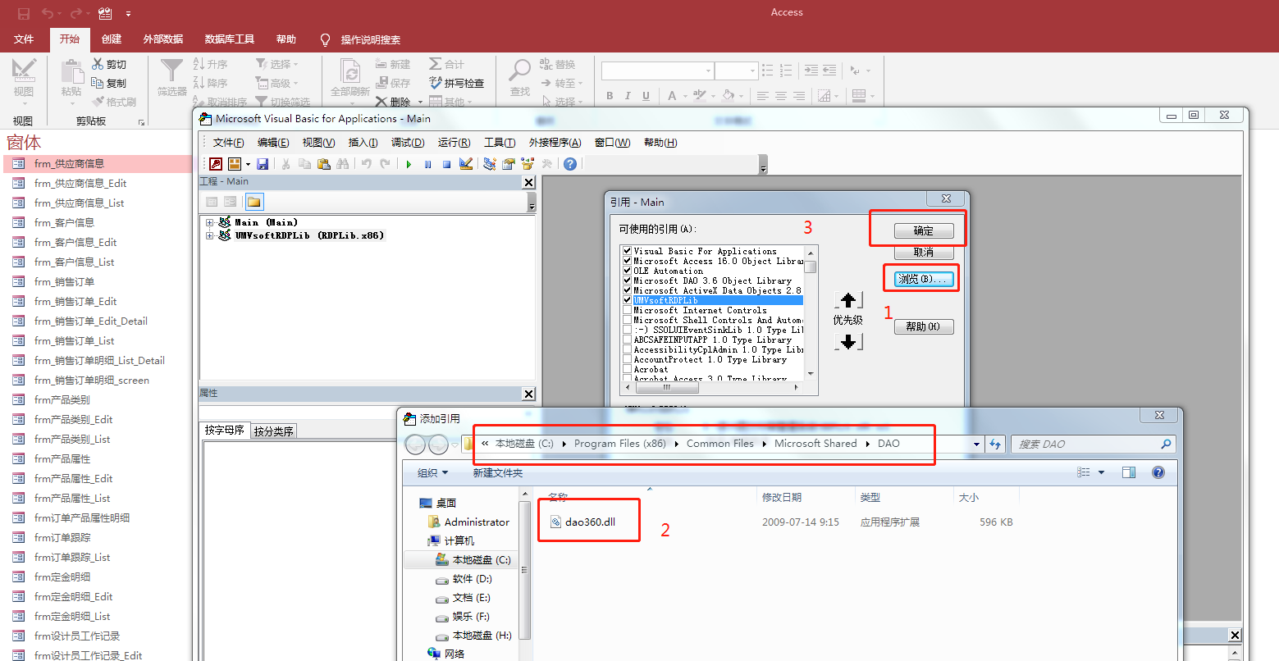Open the 调试(D) menu in VBA window
Image resolution: width=1279 pixels, height=661 pixels.
tap(408, 143)
